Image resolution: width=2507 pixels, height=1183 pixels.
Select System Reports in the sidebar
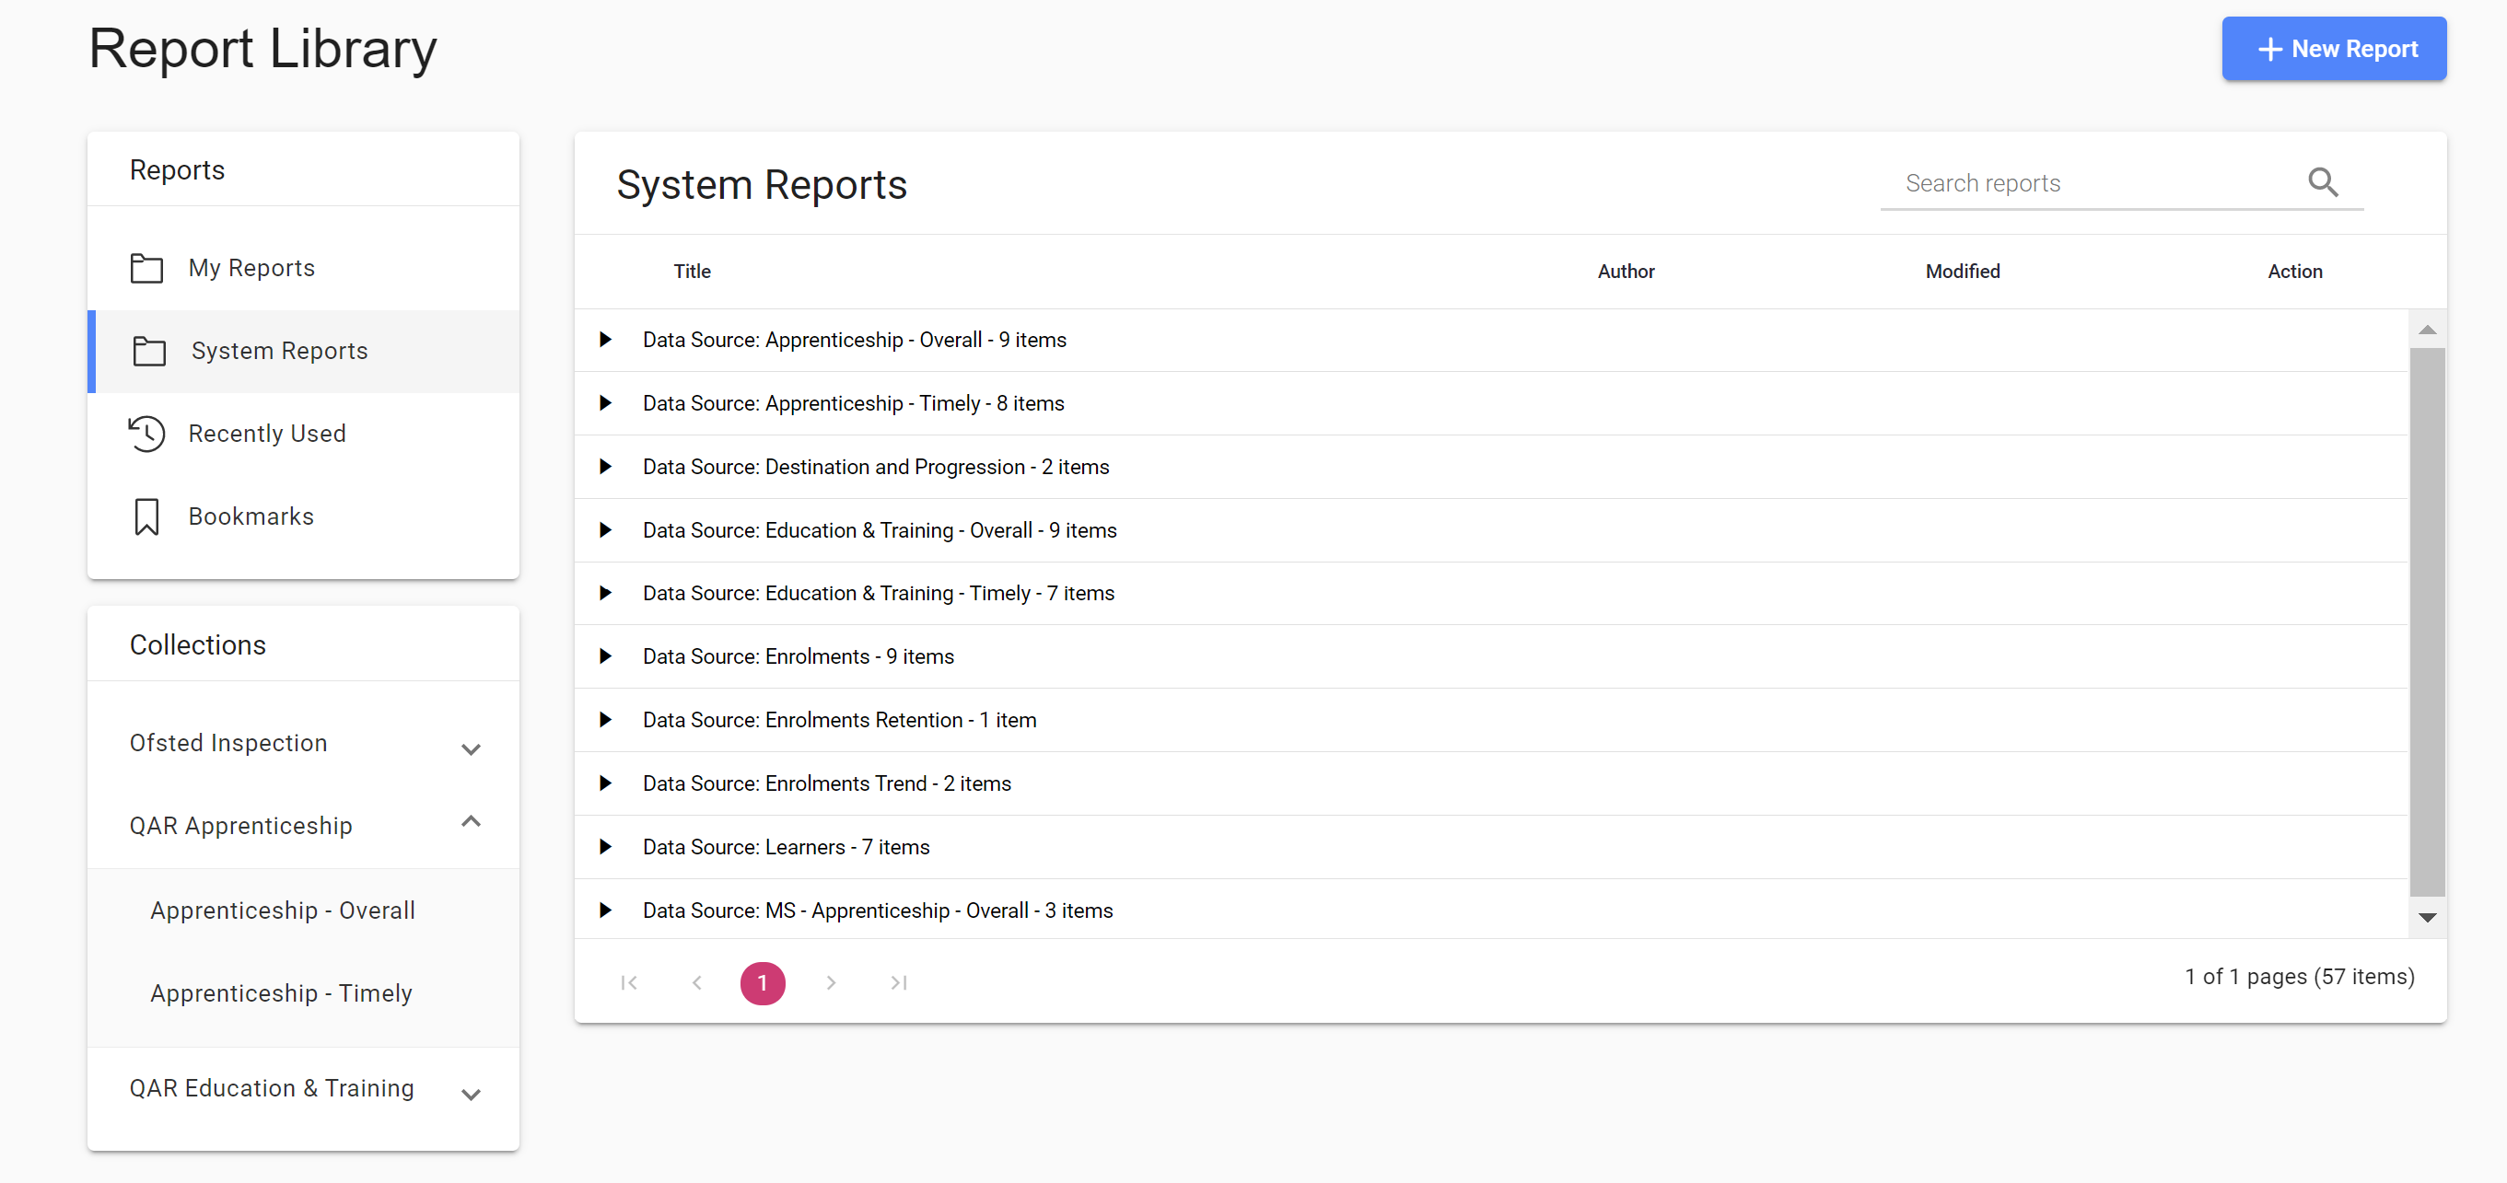click(279, 351)
